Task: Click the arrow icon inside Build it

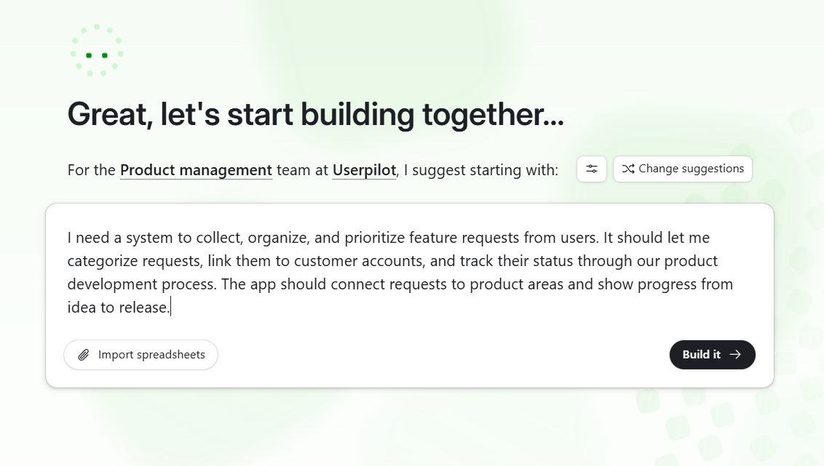Action: [736, 355]
